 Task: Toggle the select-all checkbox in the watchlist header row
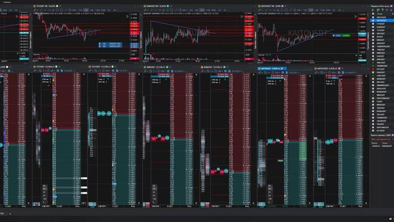pos(373,14)
